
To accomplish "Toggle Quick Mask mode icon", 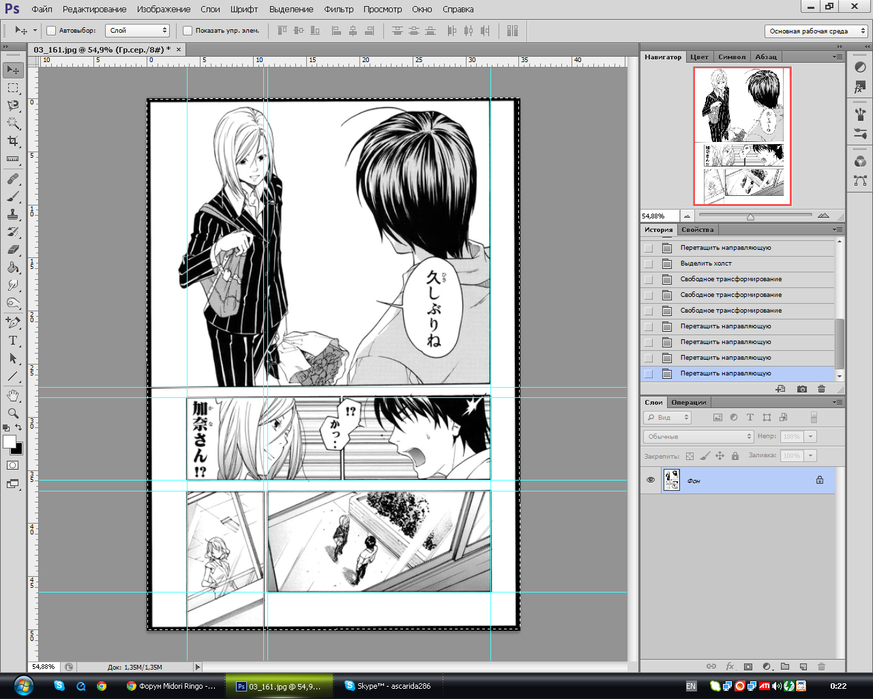I will pyautogui.click(x=13, y=466).
